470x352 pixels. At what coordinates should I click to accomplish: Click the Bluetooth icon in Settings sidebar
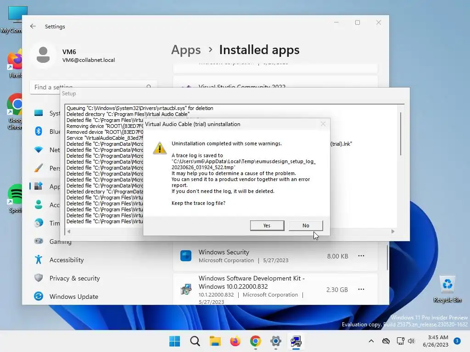[x=39, y=131]
